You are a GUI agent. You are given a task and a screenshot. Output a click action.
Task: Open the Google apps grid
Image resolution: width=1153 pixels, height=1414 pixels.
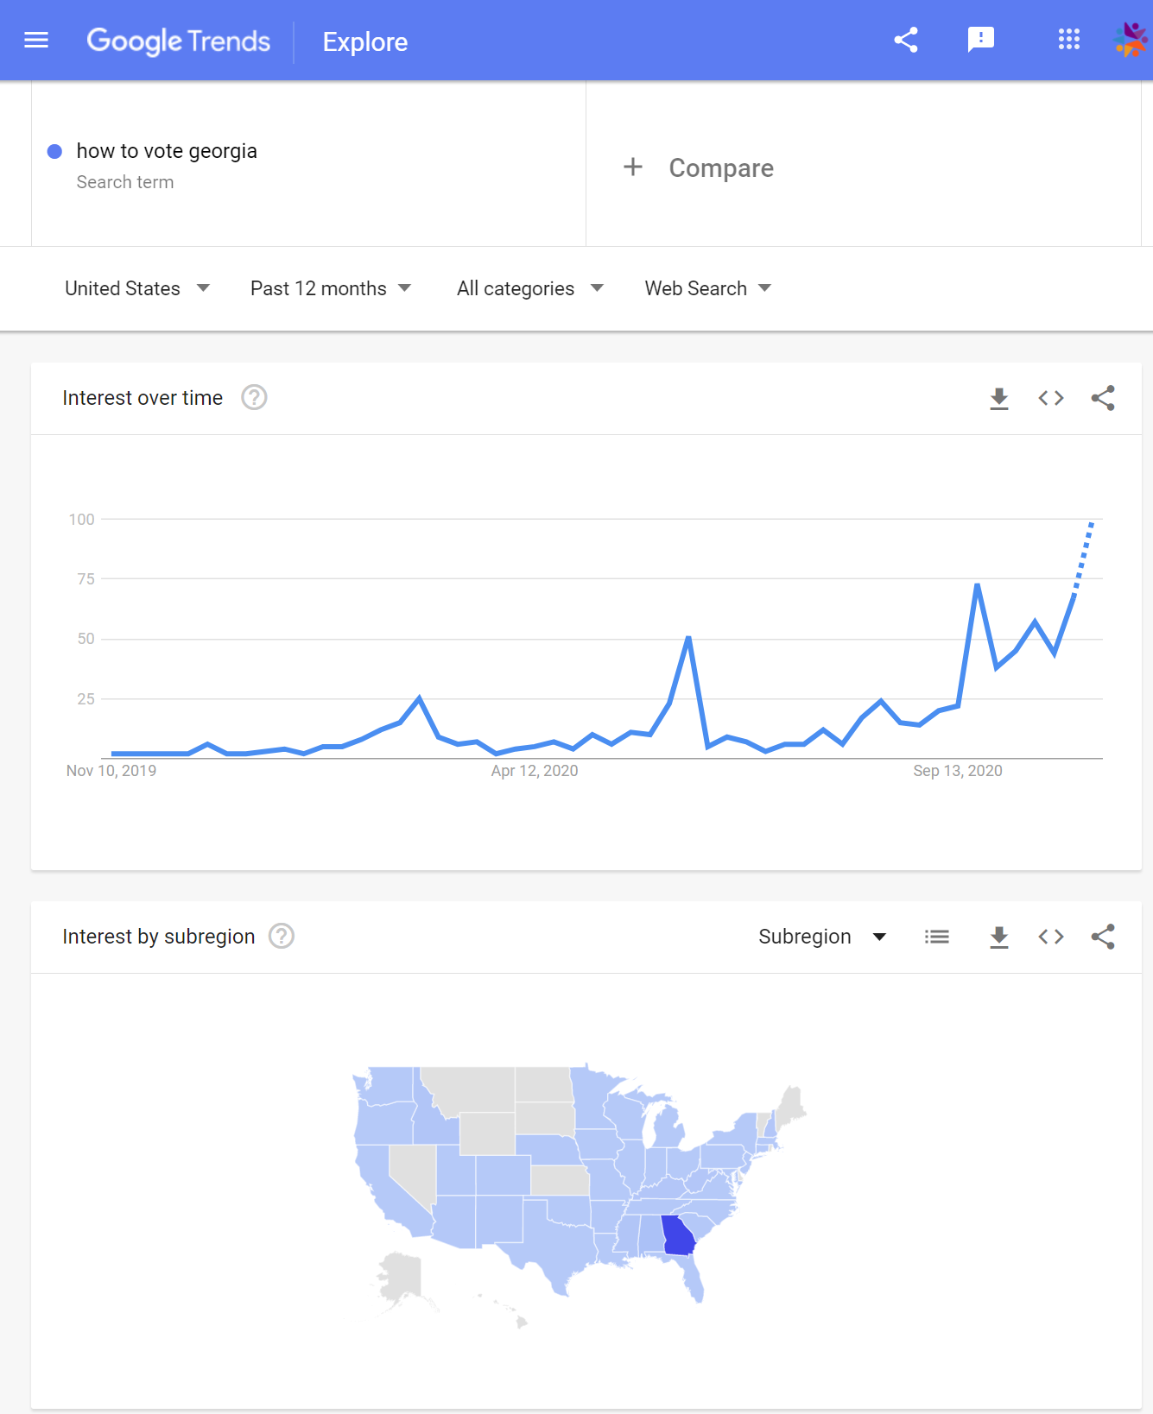tap(1069, 39)
